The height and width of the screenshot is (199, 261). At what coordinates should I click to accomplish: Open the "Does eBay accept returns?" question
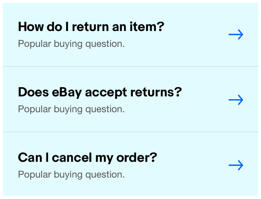(99, 92)
